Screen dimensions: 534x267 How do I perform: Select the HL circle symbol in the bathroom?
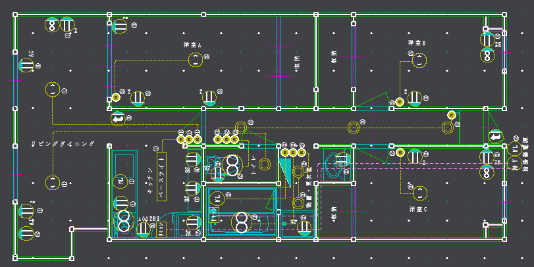coord(217,199)
